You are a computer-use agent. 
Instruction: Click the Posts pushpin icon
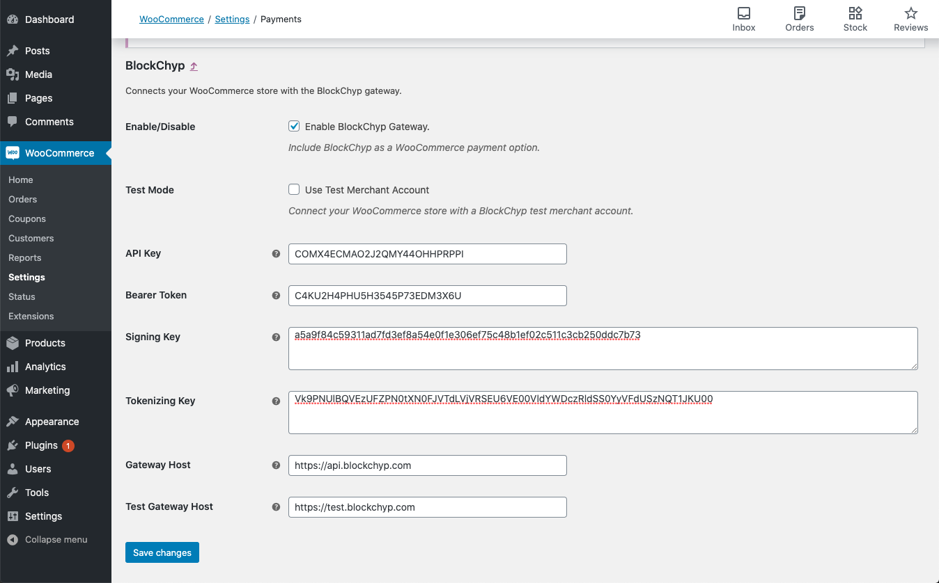13,51
